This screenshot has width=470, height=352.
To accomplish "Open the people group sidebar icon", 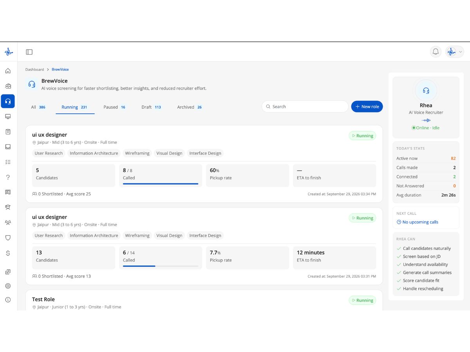I will 8,223.
